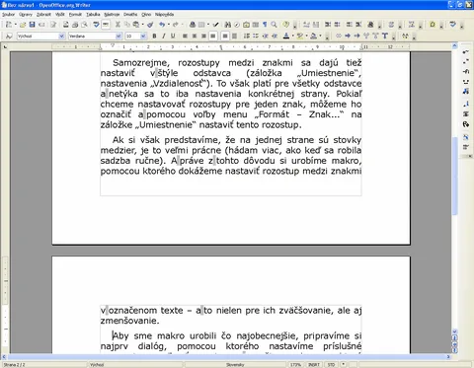Image resolution: width=474 pixels, height=368 pixels.
Task: Create a new document with the New icon
Action: point(9,25)
